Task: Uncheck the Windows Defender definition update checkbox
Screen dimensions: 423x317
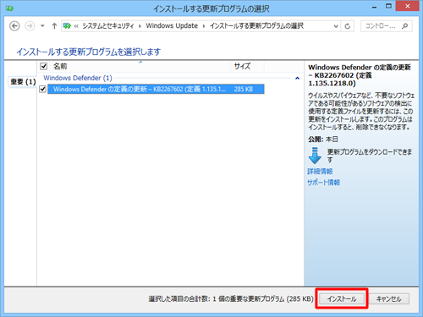Action: point(42,89)
